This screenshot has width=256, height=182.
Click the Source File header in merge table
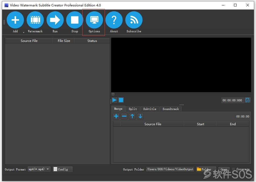click(153, 124)
